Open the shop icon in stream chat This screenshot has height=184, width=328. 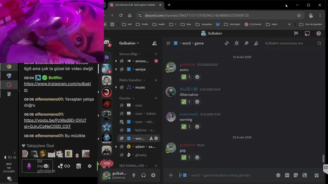pyautogui.click(x=79, y=166)
